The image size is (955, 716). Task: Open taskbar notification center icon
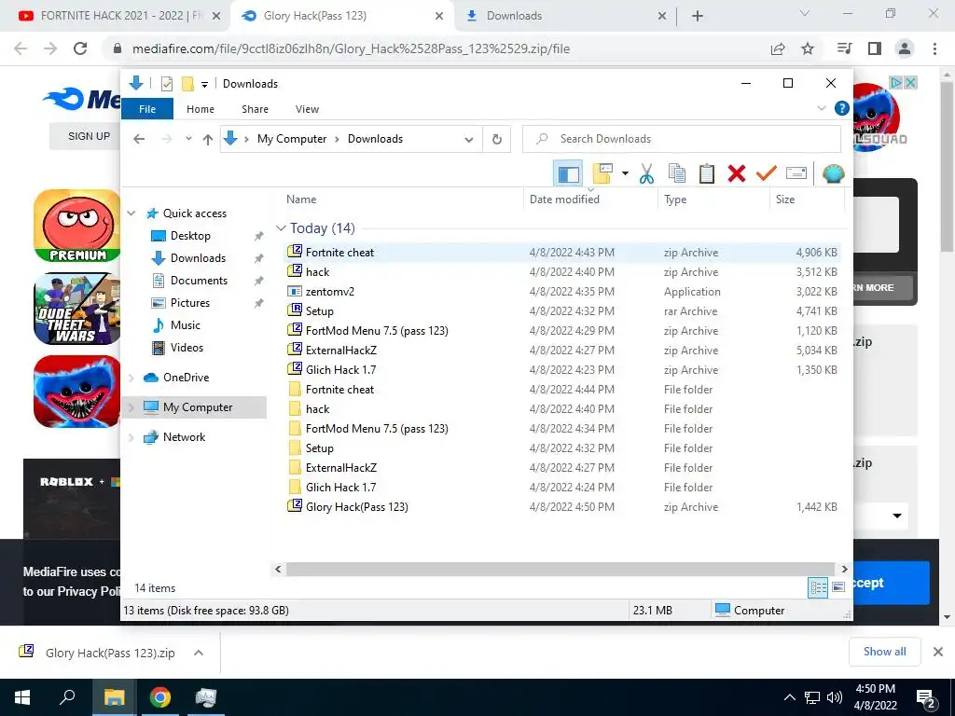[x=926, y=698]
